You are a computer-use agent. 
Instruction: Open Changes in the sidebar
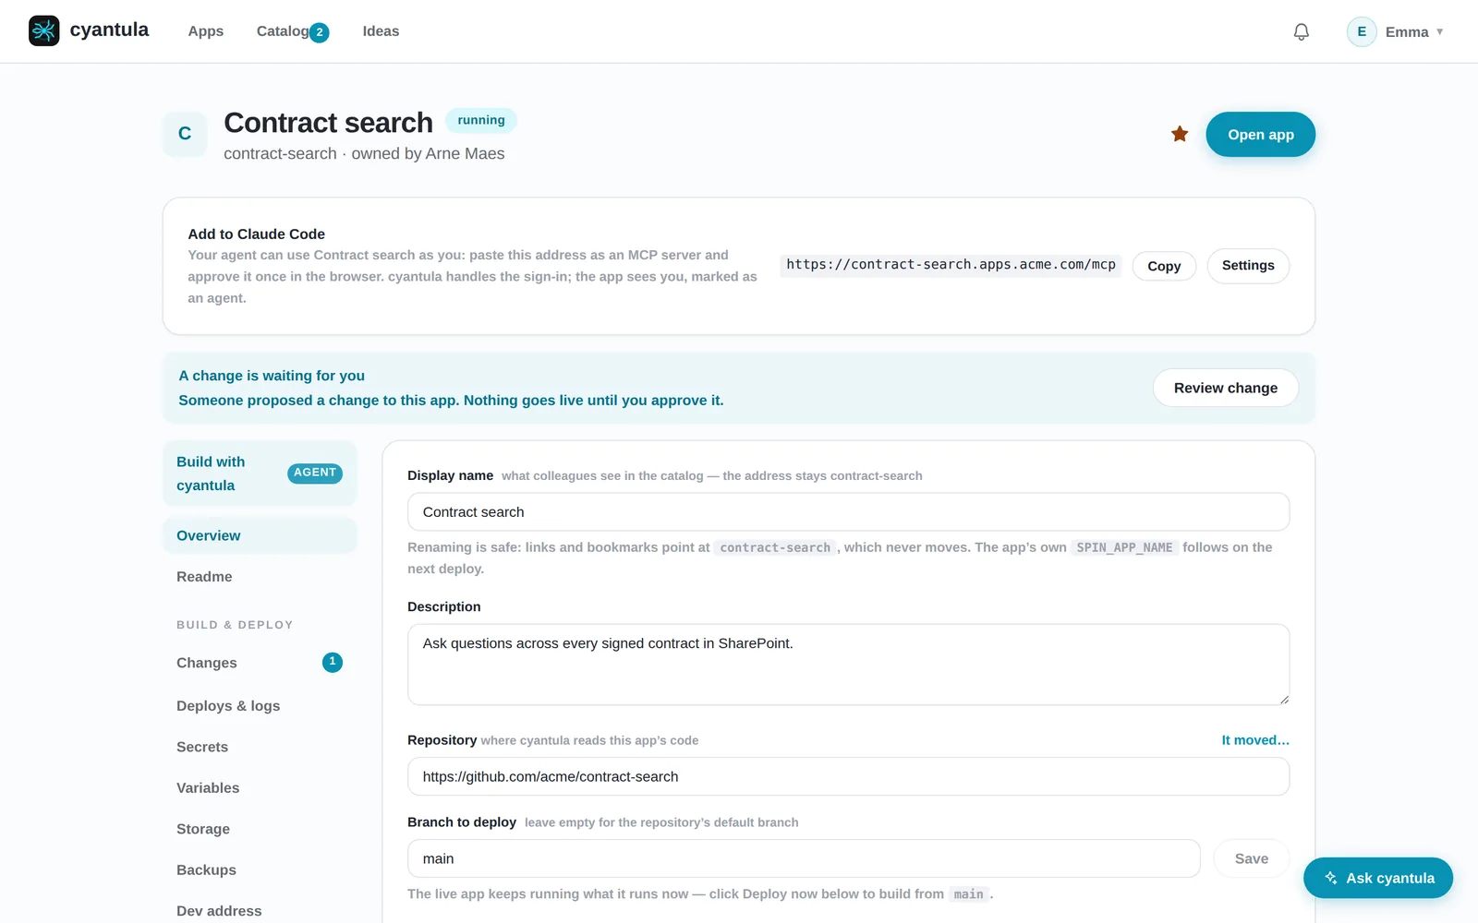tap(260, 663)
